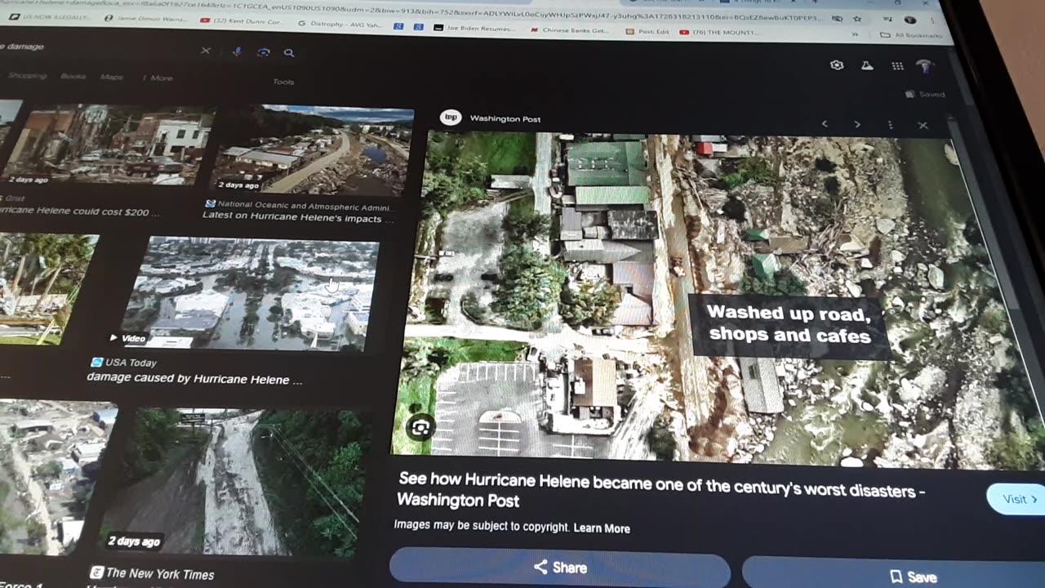Switch to the Shopping tab
This screenshot has height=588, width=1045.
click(x=26, y=76)
